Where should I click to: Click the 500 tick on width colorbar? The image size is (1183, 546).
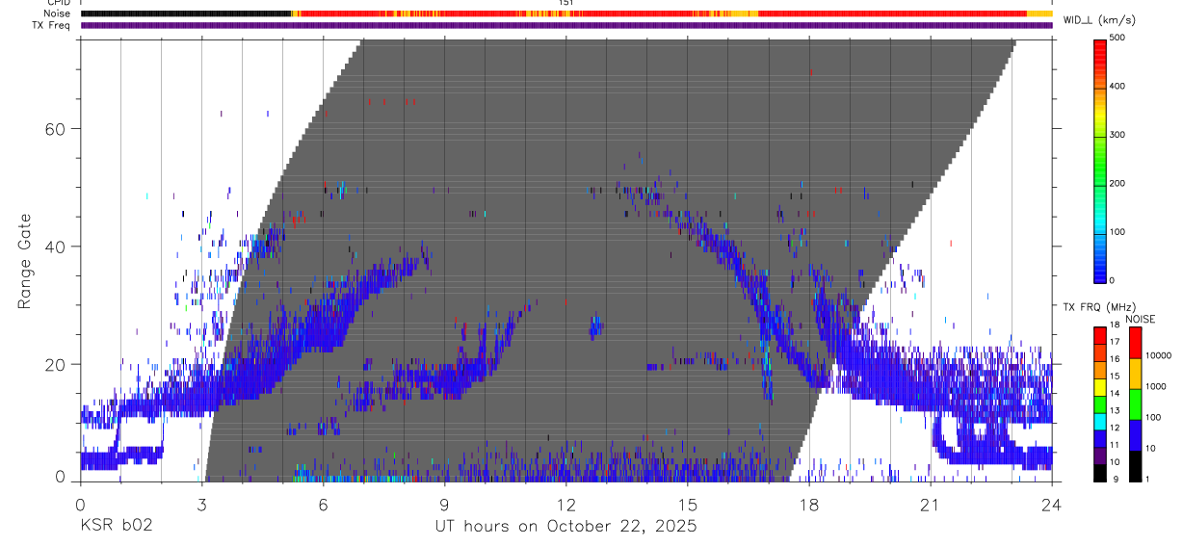click(x=1118, y=38)
